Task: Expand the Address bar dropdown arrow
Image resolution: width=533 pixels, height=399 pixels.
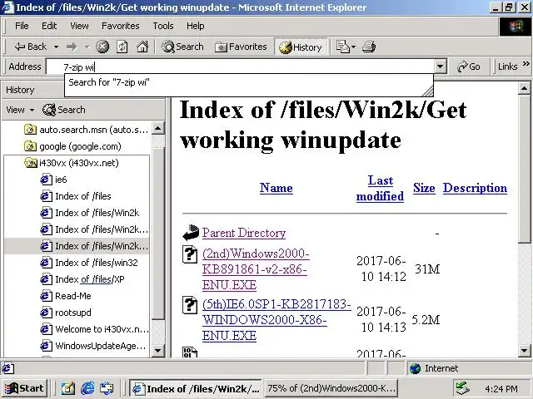Action: tap(440, 66)
